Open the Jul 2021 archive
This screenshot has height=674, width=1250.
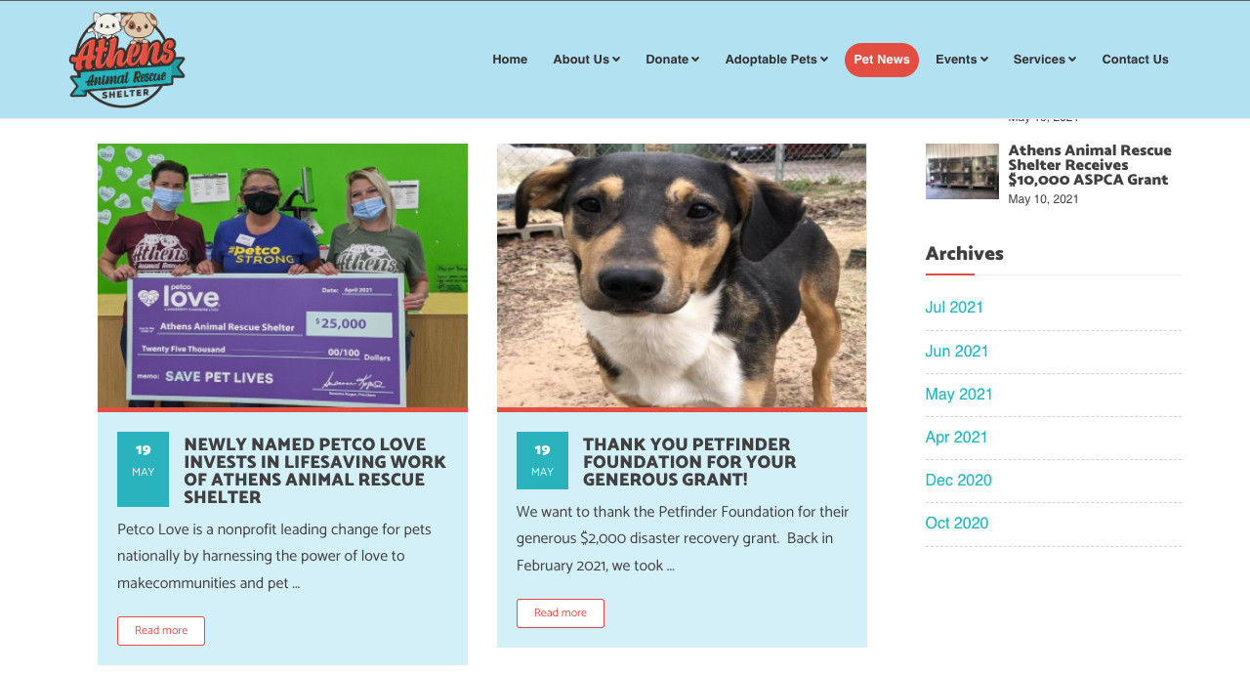[954, 308]
